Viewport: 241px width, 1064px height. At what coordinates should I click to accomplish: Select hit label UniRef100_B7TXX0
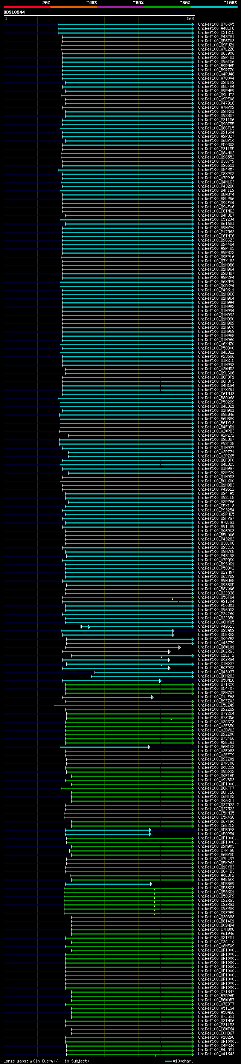click(216, 684)
